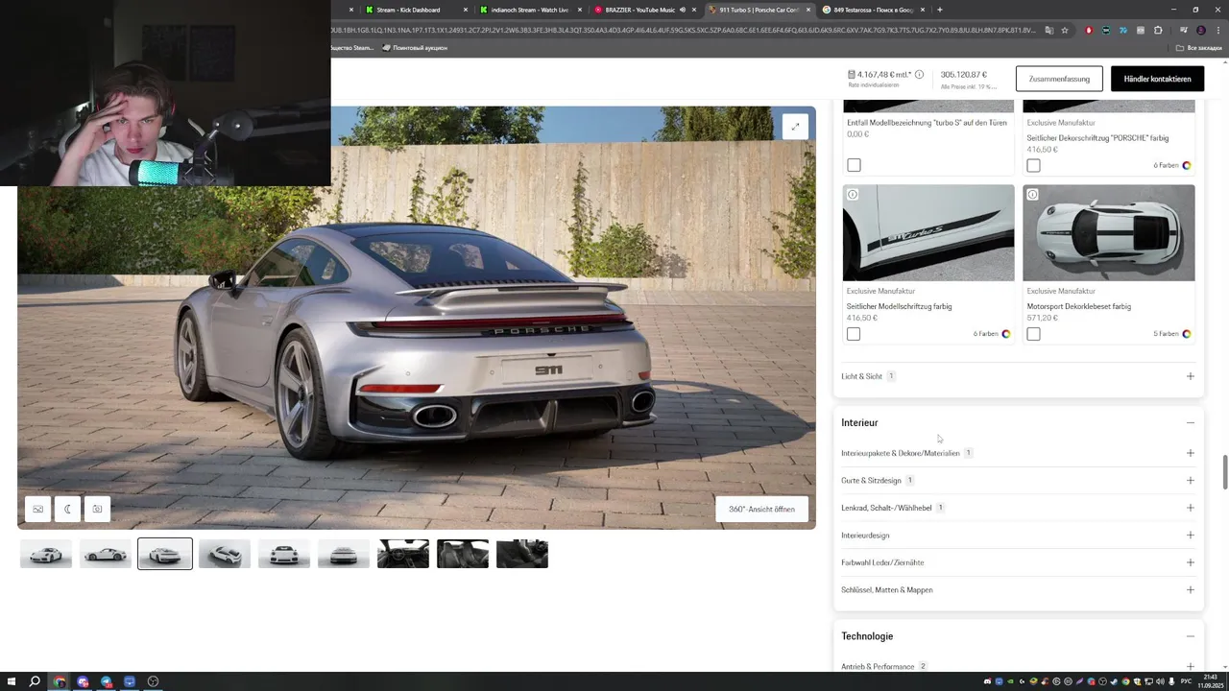
Task: Expand the Interieurdesign row
Action: coord(1018,536)
